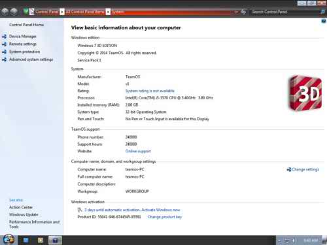Expand the arrow after Control Panel breadcrumb
The image size is (327, 245).
coord(62,12)
